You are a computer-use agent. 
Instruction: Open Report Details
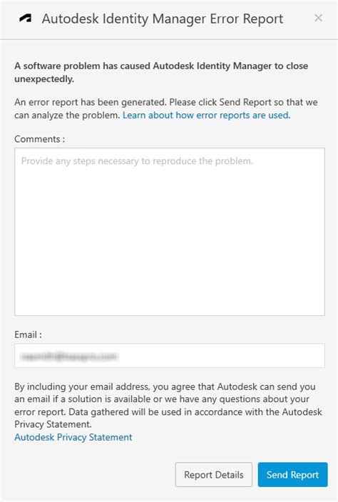pos(214,474)
